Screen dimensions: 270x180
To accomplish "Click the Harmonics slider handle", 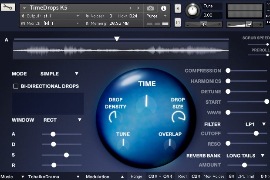I will tap(228, 81).
